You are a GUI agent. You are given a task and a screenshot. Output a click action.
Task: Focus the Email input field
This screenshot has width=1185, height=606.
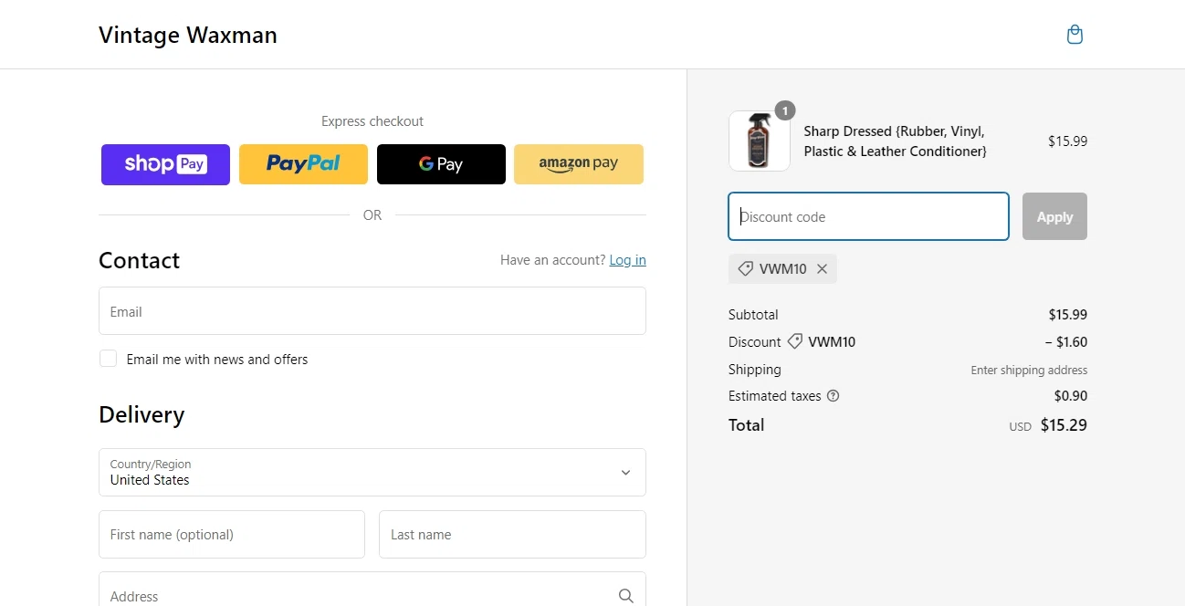click(372, 311)
